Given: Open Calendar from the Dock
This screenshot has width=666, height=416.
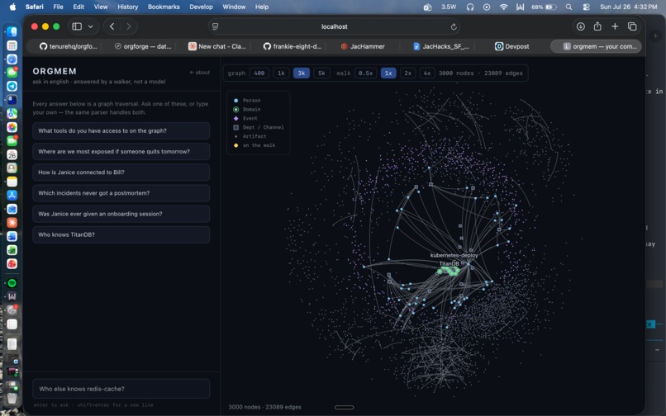Looking at the screenshot, I should tap(12, 154).
